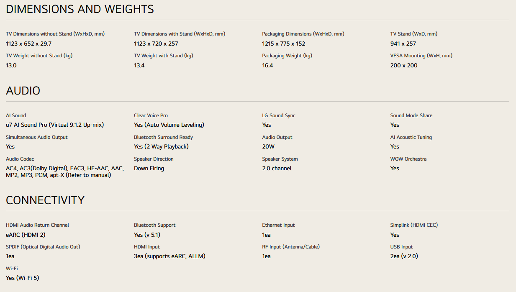Click the Wi-Fi value Yes (Wi-Fi 5)
The height and width of the screenshot is (292, 516).
(22, 278)
